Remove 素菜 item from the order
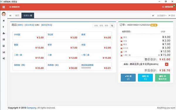This screenshot has width=176, height=110. click(x=121, y=38)
